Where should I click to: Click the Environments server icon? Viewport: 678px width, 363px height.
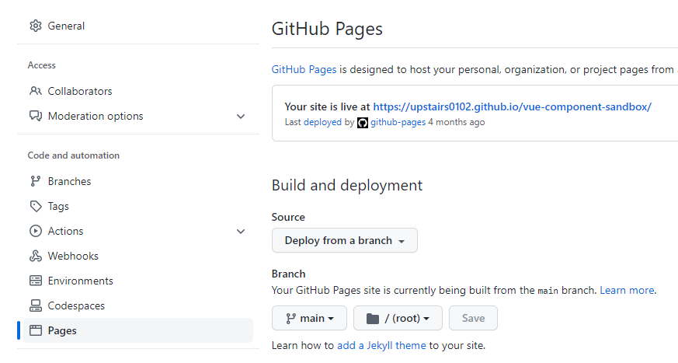tap(35, 281)
